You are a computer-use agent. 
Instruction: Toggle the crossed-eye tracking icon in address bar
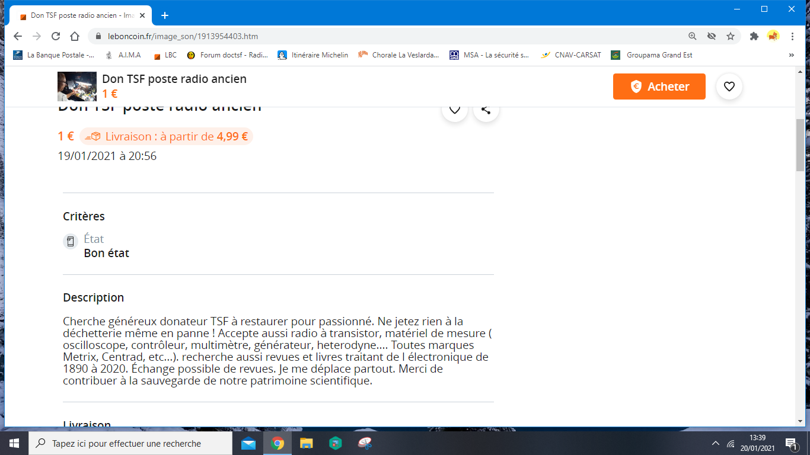(712, 36)
